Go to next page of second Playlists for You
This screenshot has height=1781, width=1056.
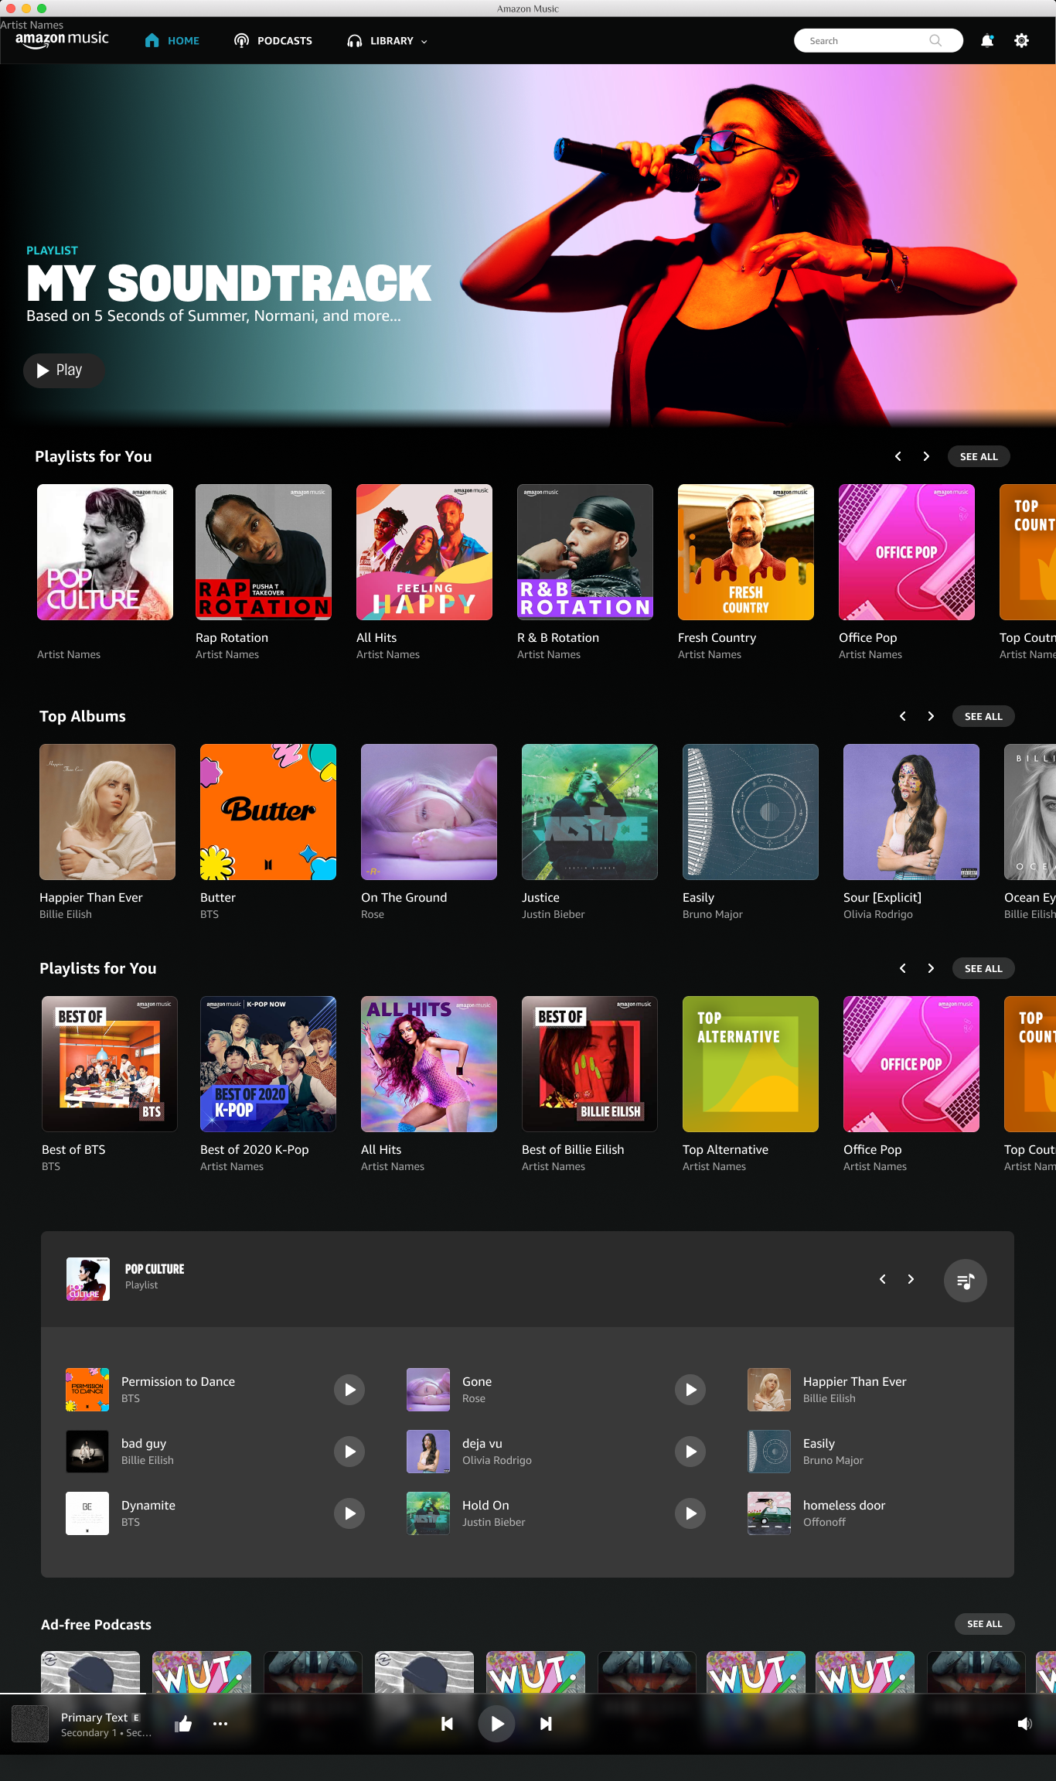coord(931,968)
